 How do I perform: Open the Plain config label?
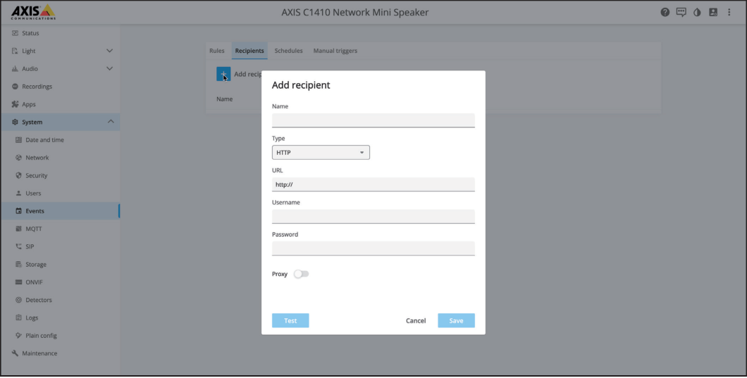click(x=41, y=336)
